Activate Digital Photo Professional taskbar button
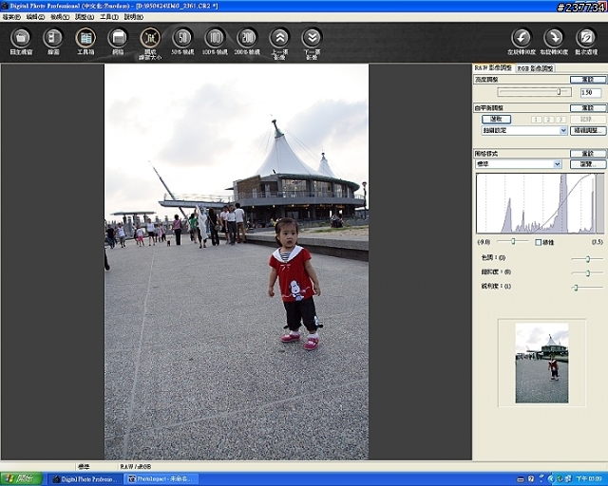Screen dimensions: 608x486 pyautogui.click(x=85, y=479)
